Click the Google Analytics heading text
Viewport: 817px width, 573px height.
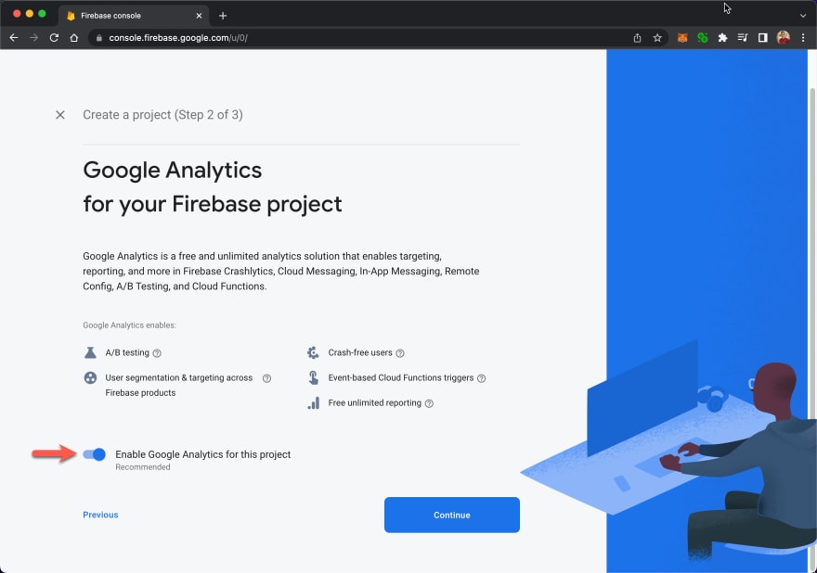click(x=173, y=171)
